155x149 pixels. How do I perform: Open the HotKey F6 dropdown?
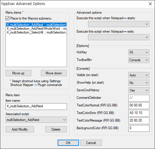(x=139, y=52)
